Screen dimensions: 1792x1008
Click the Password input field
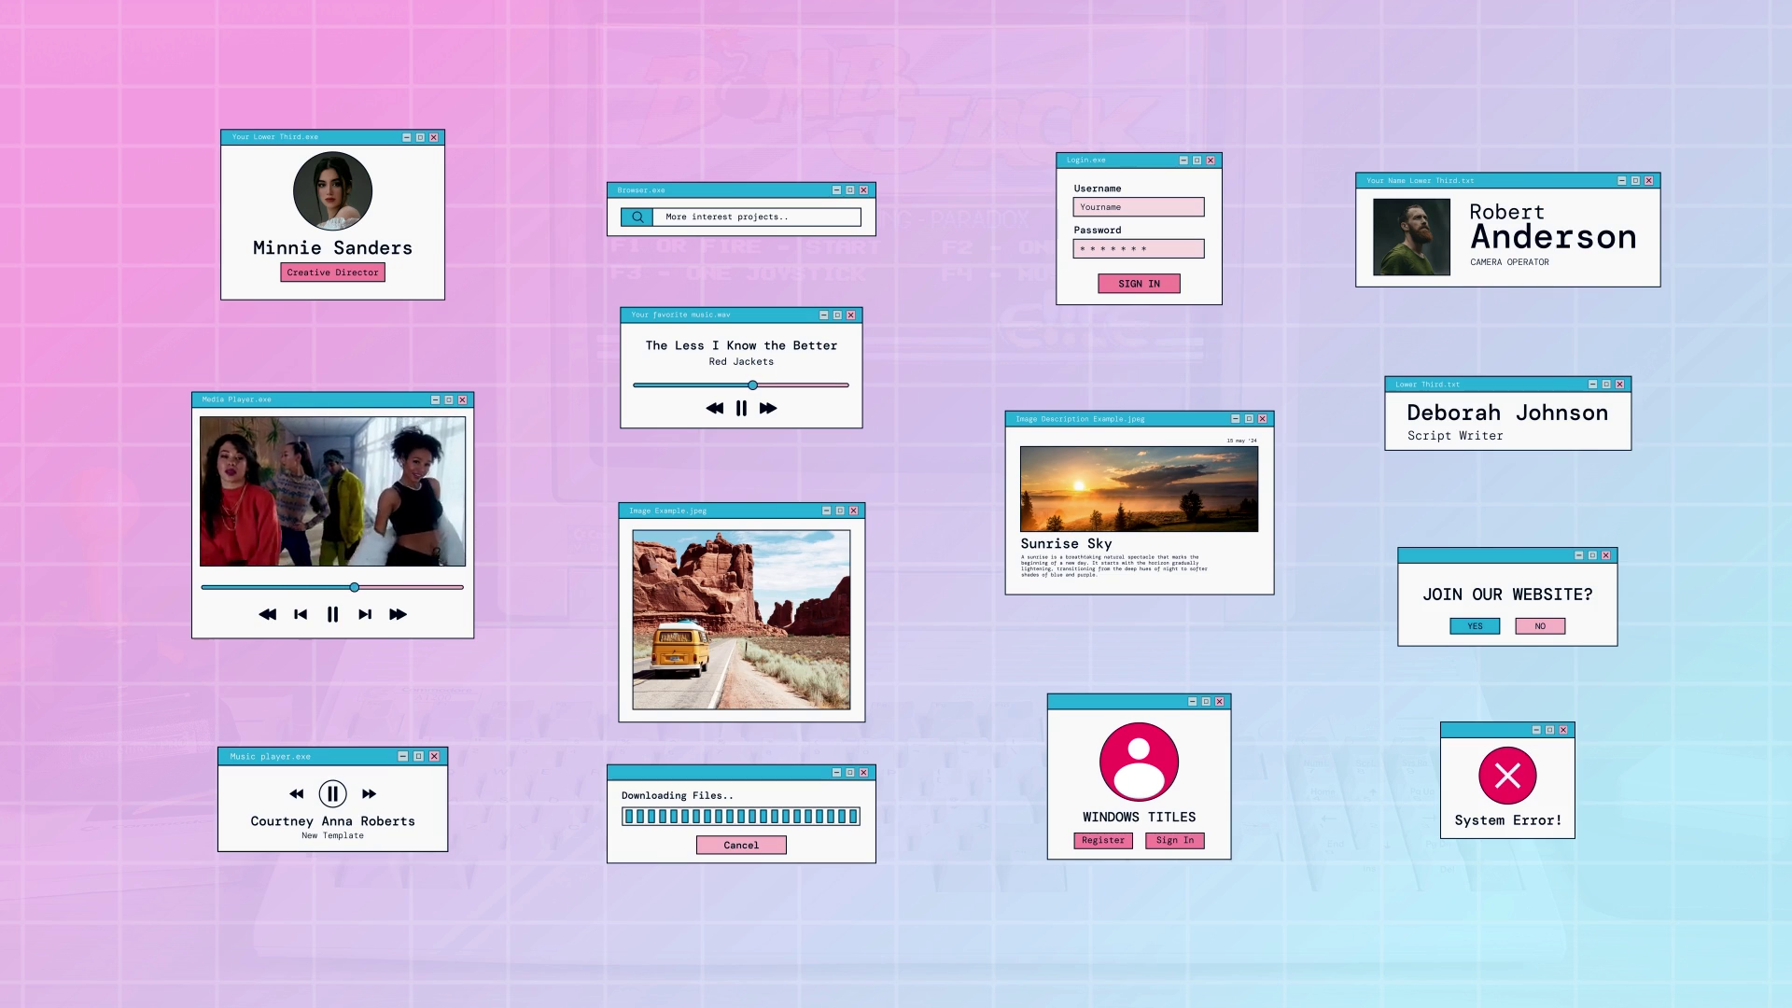(x=1139, y=249)
